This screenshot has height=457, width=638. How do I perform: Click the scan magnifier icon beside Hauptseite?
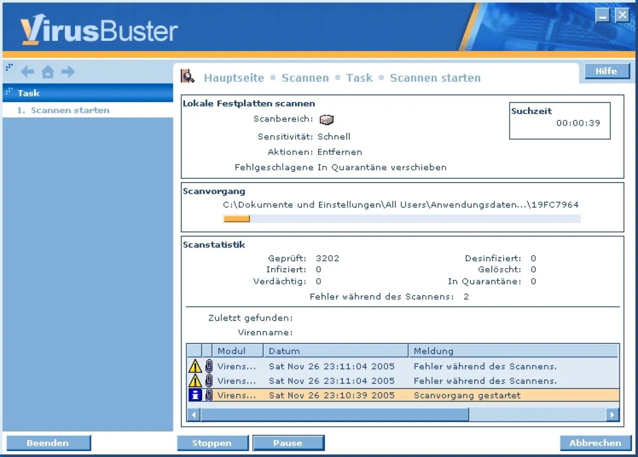point(188,76)
